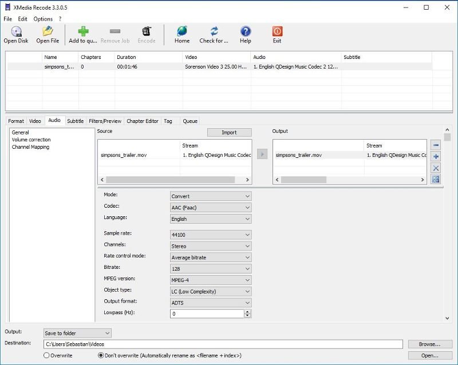Open the Mode dropdown showing Convert
This screenshot has height=365, width=458.
[x=211, y=196]
